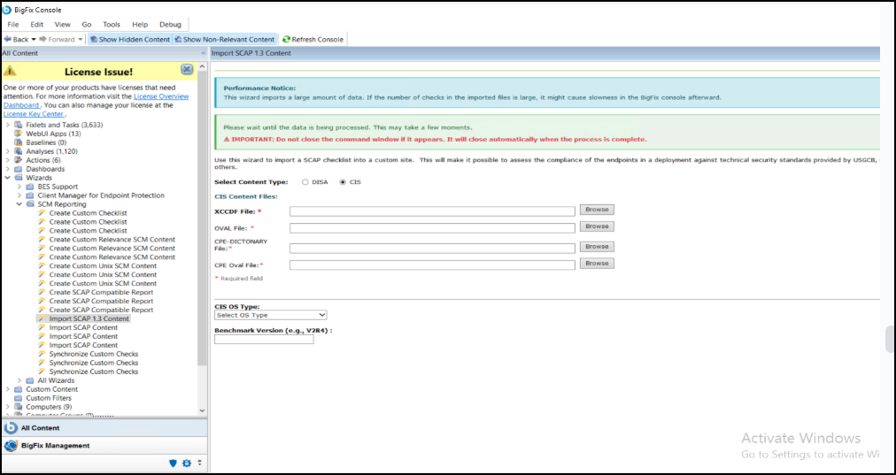This screenshot has width=896, height=475.
Task: Click the gear icon in domain bar
Action: (186, 463)
